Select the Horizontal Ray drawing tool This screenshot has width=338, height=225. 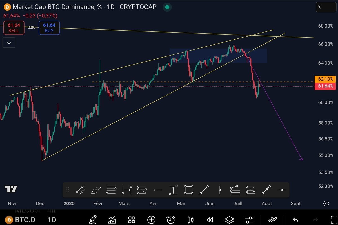pyautogui.click(x=158, y=190)
